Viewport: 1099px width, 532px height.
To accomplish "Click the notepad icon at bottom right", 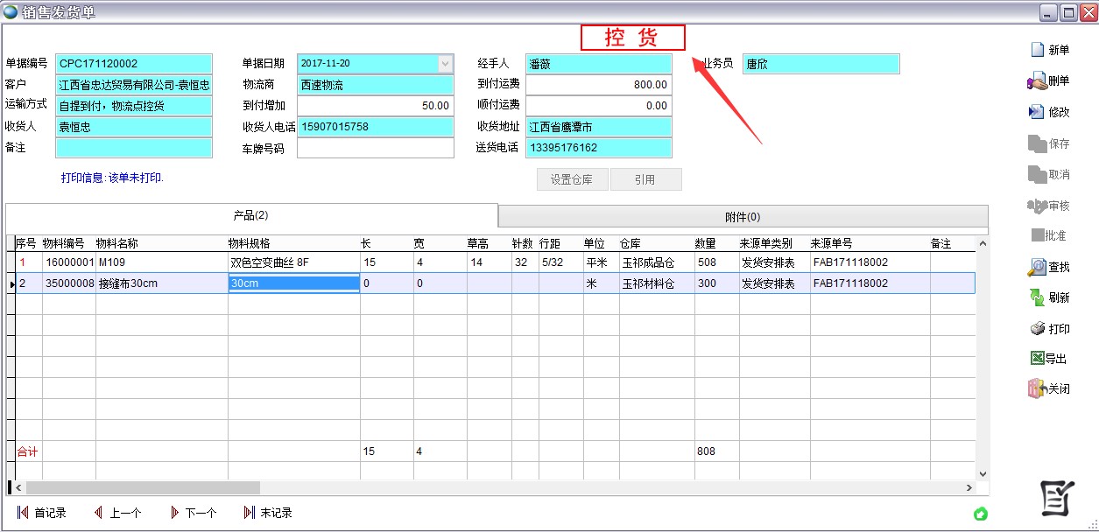I will pos(1056,498).
